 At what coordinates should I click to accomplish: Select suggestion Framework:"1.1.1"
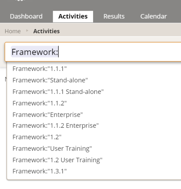point(94,69)
